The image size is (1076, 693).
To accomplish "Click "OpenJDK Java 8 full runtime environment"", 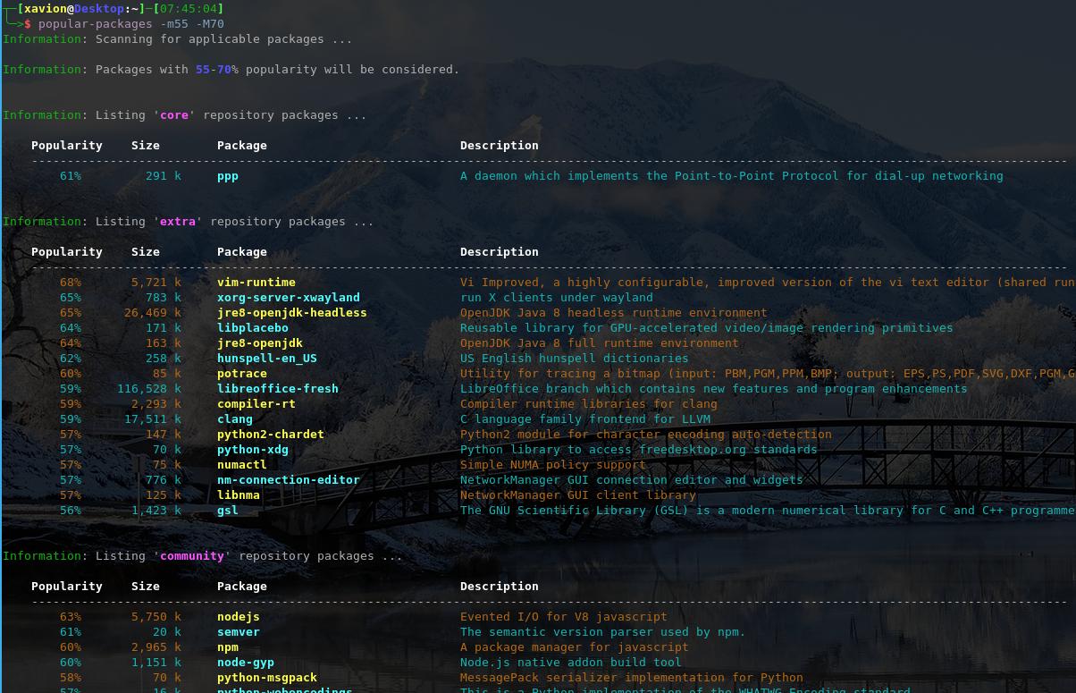I will (x=600, y=343).
